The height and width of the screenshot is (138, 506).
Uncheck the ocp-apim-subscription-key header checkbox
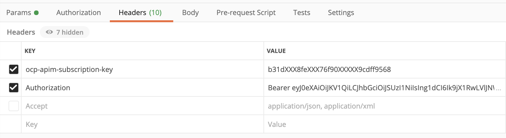13,69
